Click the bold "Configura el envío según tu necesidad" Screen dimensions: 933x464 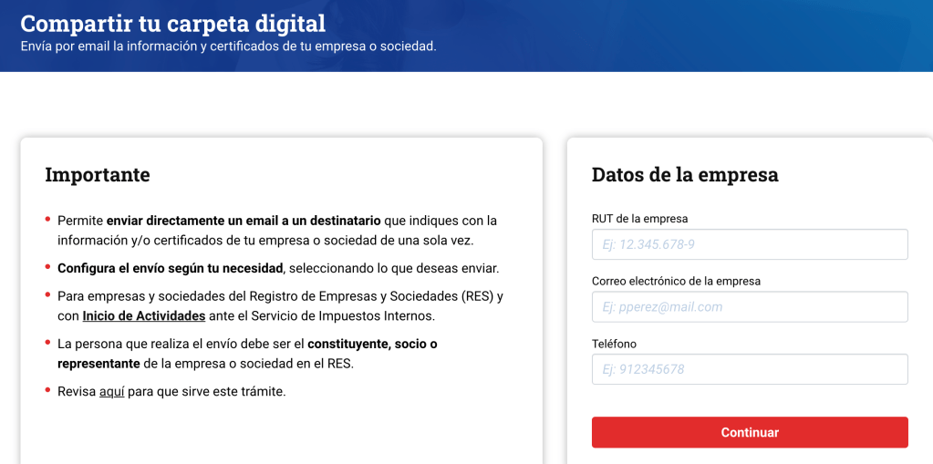pos(171,268)
